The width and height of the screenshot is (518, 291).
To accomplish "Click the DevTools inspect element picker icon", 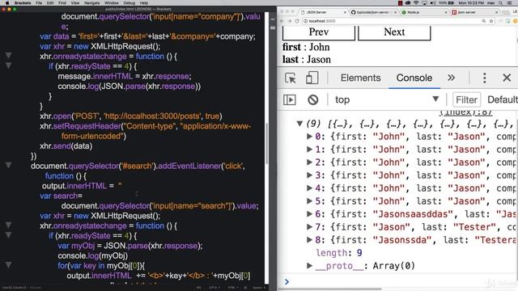I will click(x=291, y=78).
